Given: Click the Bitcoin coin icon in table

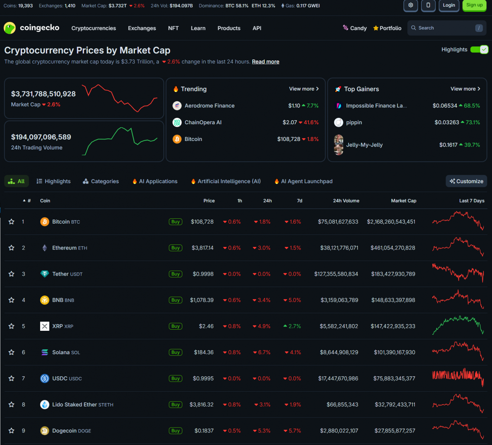Looking at the screenshot, I should coord(45,222).
